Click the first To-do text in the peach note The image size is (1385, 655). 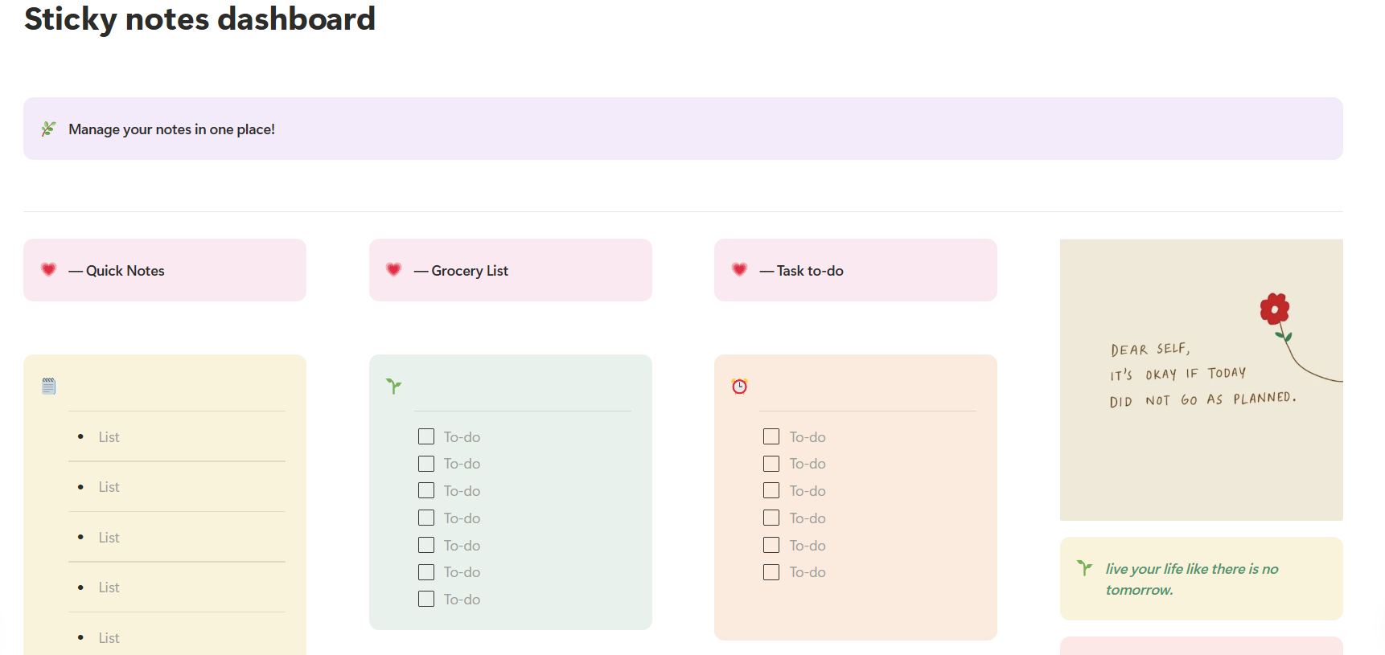point(808,437)
